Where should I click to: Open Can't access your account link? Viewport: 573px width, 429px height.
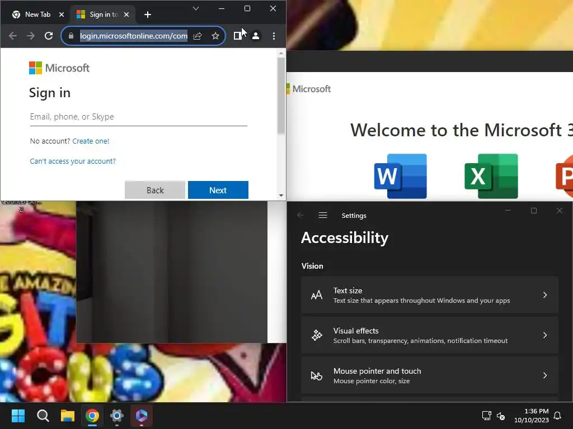coord(73,161)
